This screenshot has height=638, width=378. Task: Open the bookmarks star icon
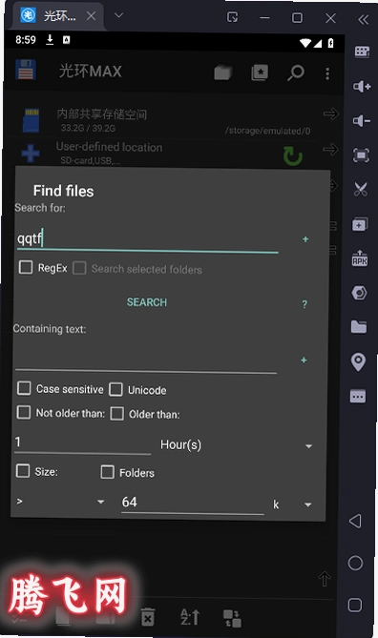(260, 72)
